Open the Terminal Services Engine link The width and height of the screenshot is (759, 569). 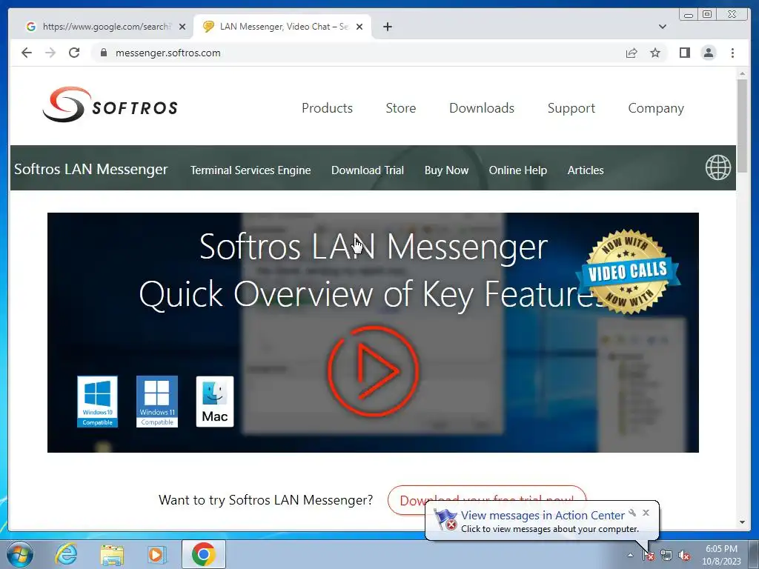(251, 170)
